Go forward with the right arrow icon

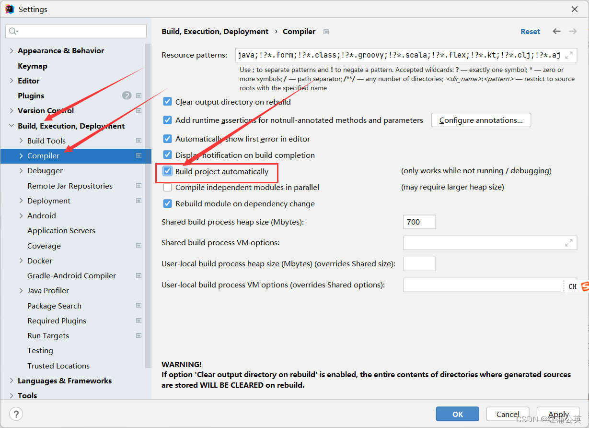point(573,31)
